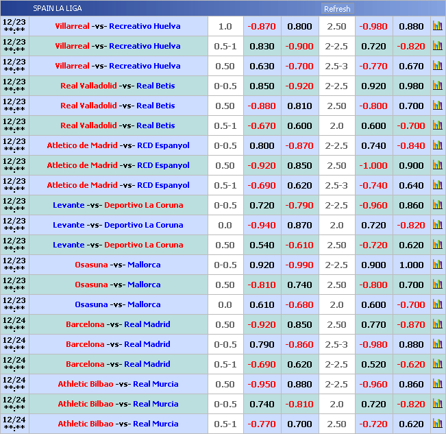Open stats chart for Villarreal 1.0 handicap row
This screenshot has height=434, width=446.
tap(437, 26)
